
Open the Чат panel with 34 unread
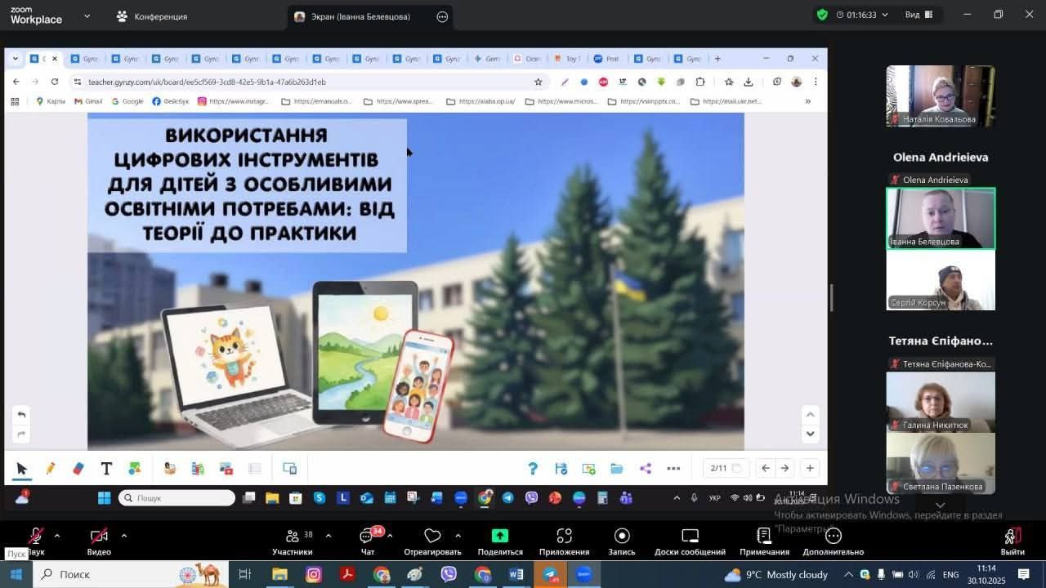[367, 537]
